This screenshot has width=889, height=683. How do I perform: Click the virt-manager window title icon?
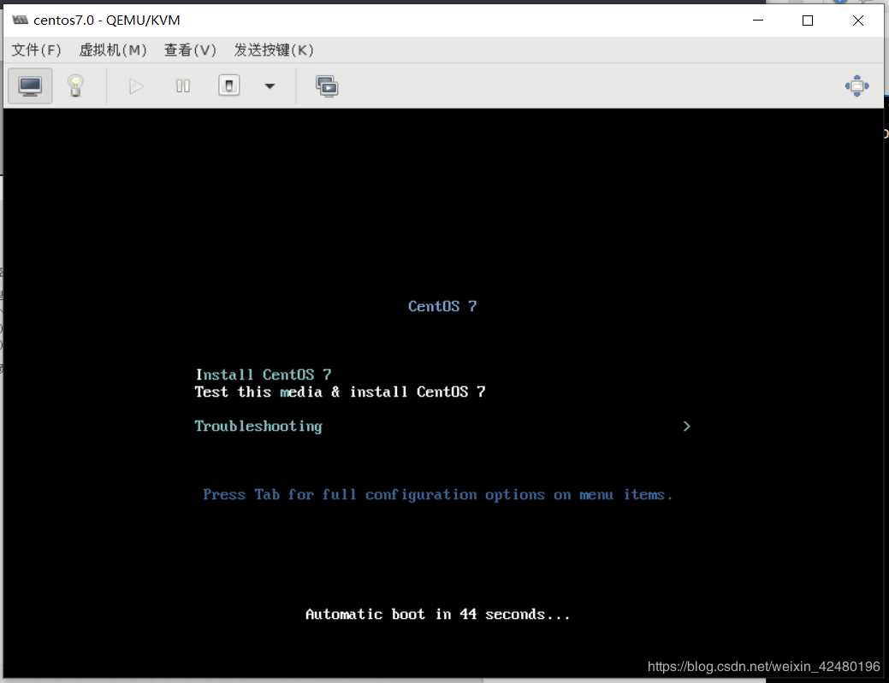tap(20, 20)
